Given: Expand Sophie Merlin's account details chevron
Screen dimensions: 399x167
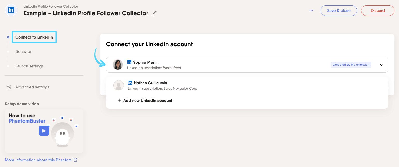Looking at the screenshot, I should pos(381,65).
